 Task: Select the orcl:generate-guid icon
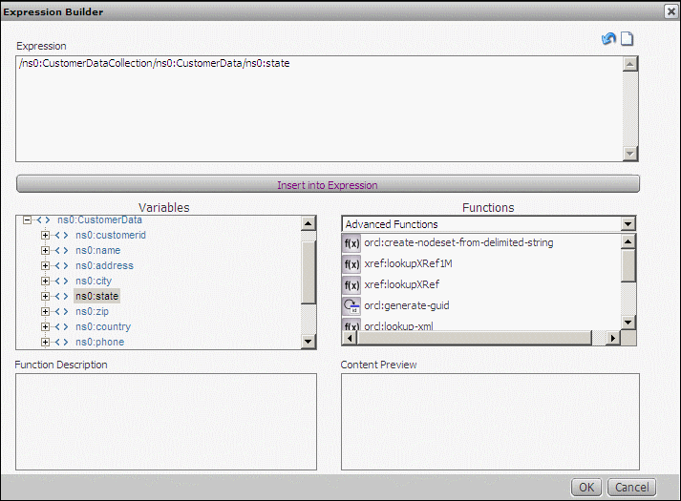(351, 305)
